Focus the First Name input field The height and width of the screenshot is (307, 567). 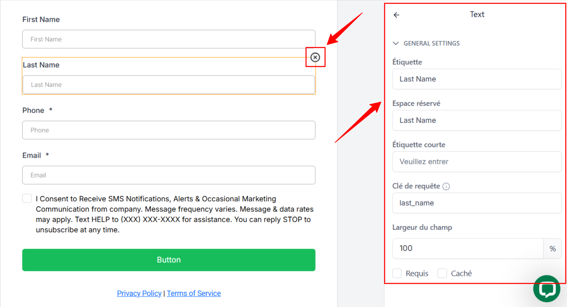tap(169, 39)
